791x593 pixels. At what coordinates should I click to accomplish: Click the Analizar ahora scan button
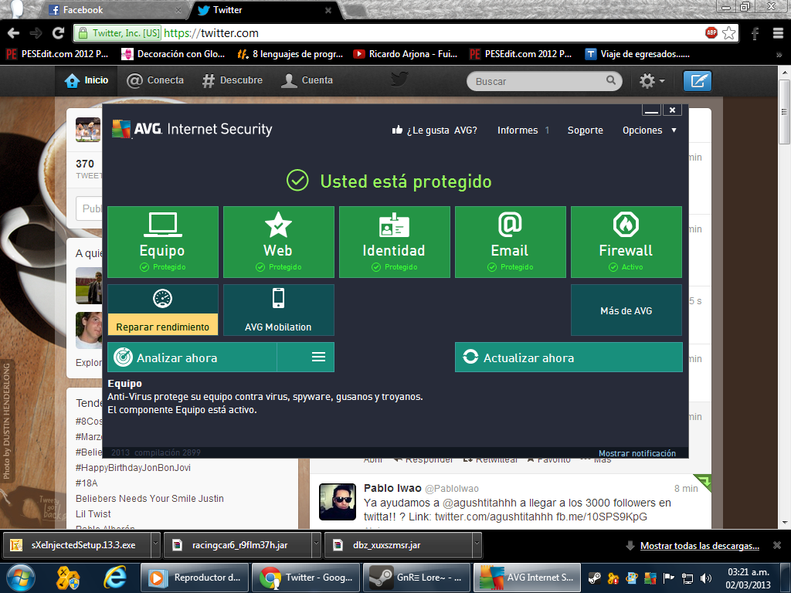[192, 357]
